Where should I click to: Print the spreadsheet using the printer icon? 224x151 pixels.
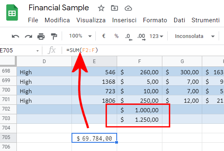coord(41,36)
